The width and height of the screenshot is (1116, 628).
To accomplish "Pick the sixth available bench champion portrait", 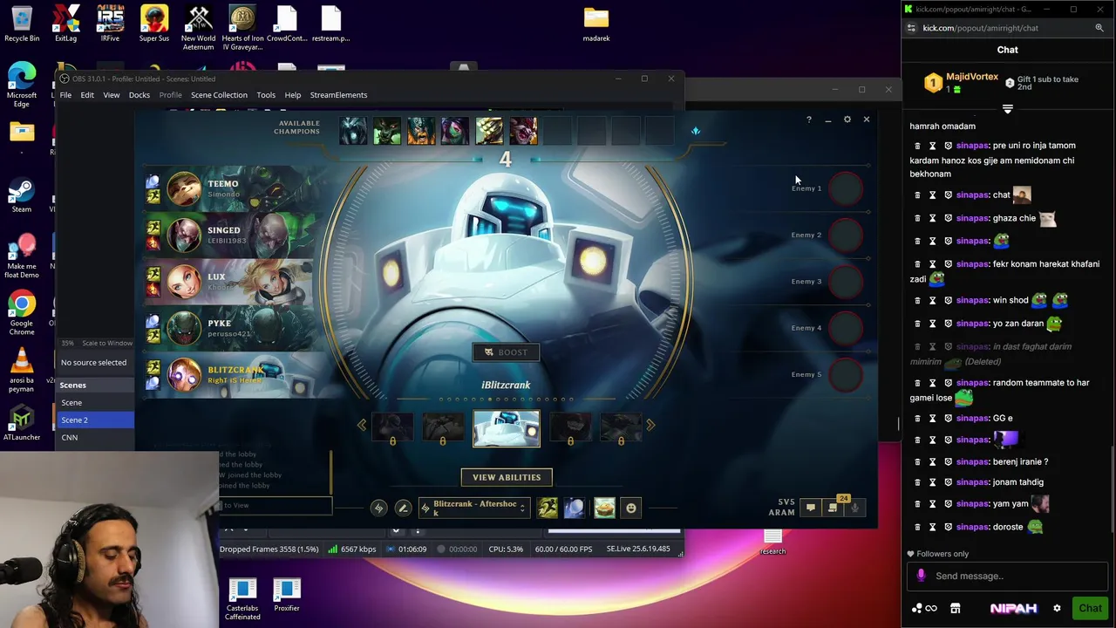I will point(523,131).
